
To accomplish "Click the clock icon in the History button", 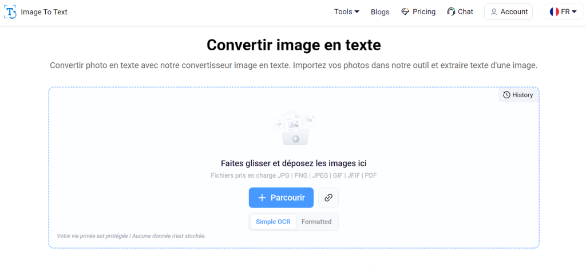I will pyautogui.click(x=506, y=95).
